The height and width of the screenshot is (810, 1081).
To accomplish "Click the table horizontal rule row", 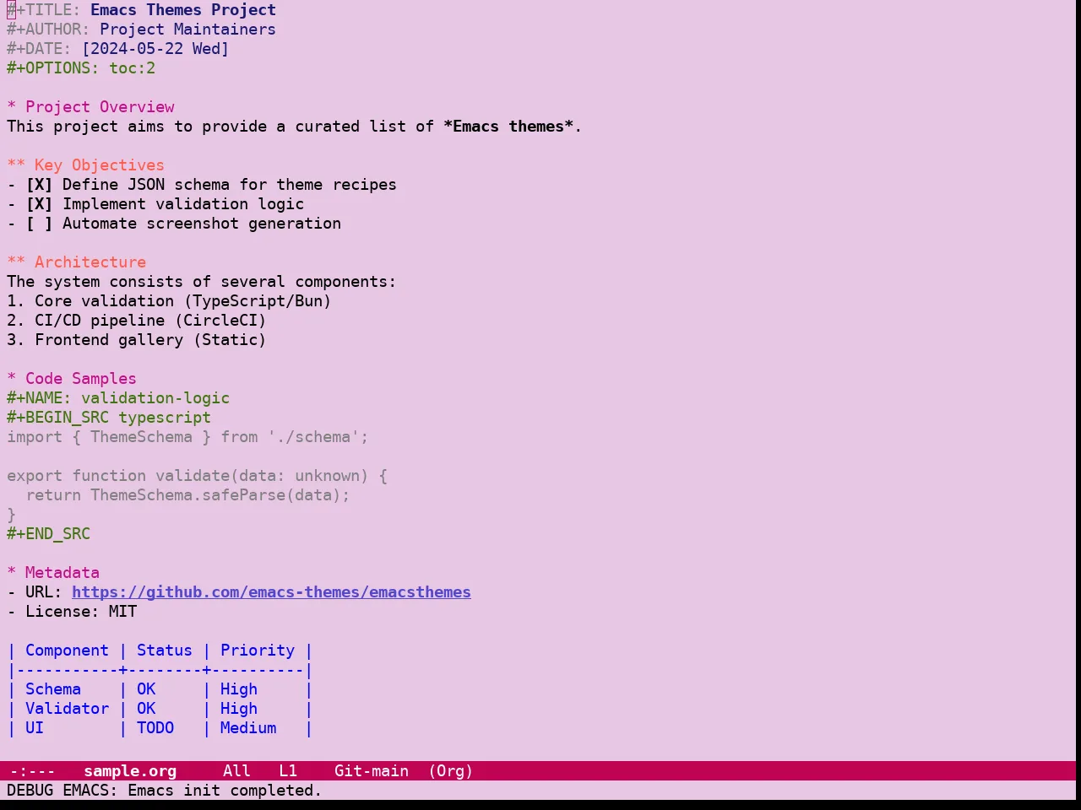I will [x=160, y=670].
